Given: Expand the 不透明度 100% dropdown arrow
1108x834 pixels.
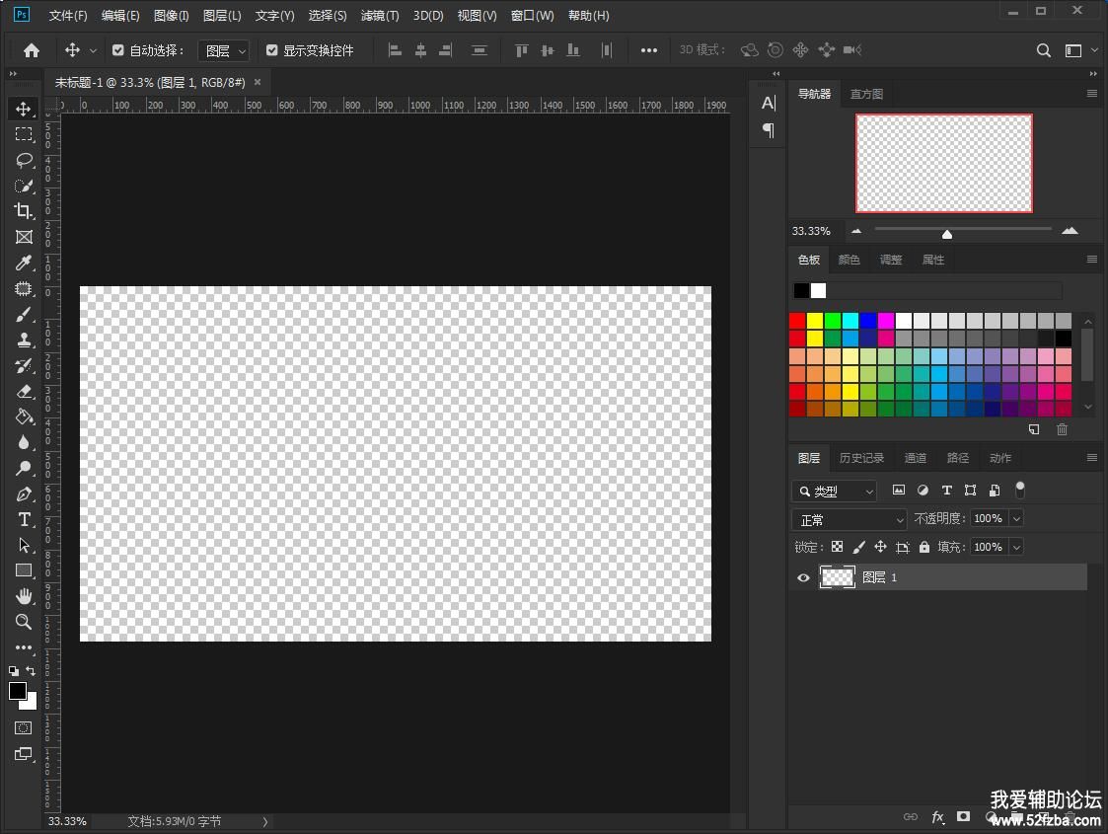Looking at the screenshot, I should [1016, 518].
